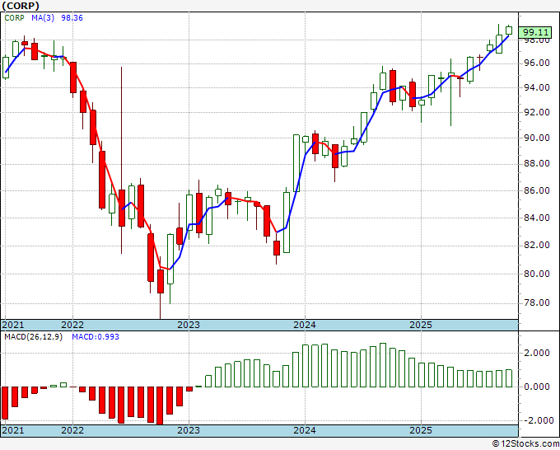Click the 78.00 price axis label

click(x=539, y=302)
